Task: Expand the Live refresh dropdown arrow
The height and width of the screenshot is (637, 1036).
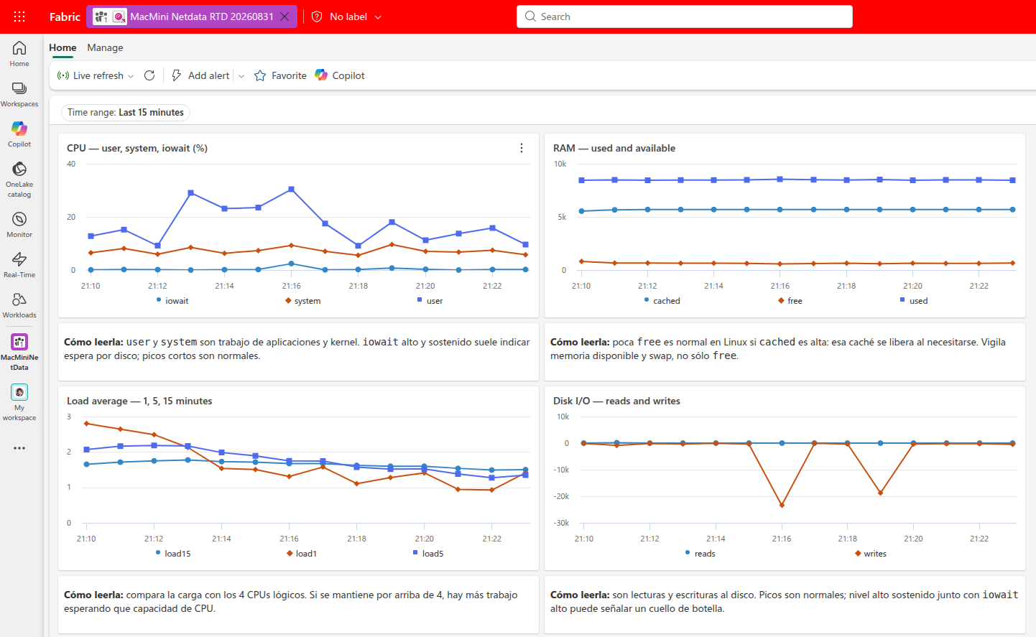Action: pos(131,76)
